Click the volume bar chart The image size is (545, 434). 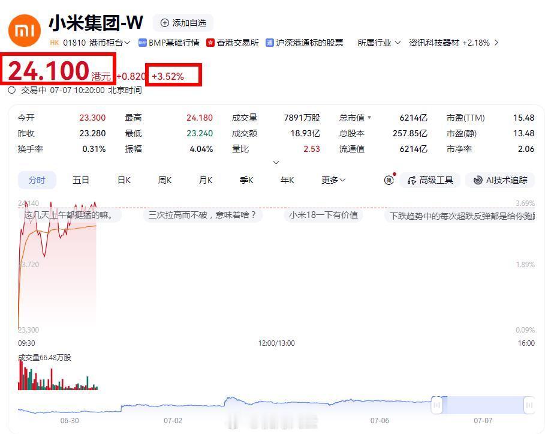pyautogui.click(x=58, y=375)
